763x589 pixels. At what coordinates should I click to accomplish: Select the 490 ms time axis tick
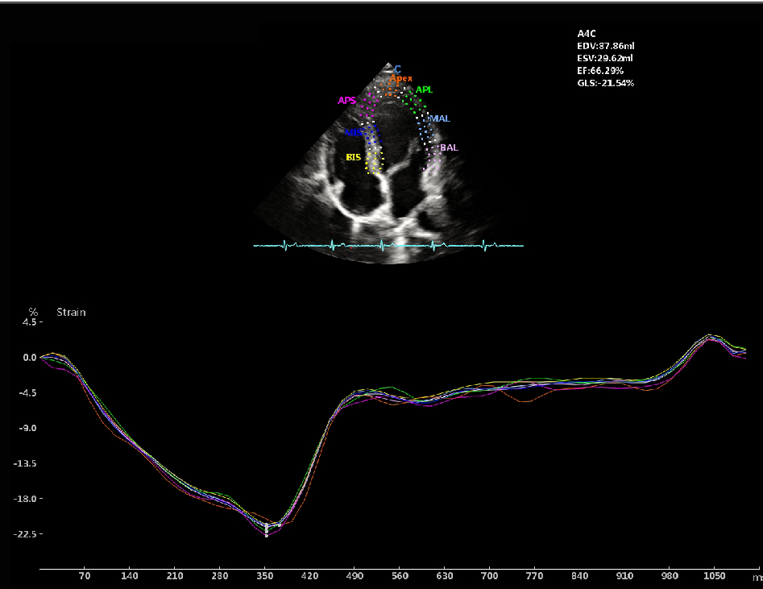pyautogui.click(x=355, y=577)
